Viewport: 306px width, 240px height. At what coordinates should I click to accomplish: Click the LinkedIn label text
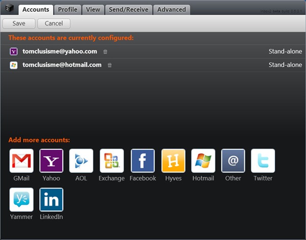tap(52, 217)
